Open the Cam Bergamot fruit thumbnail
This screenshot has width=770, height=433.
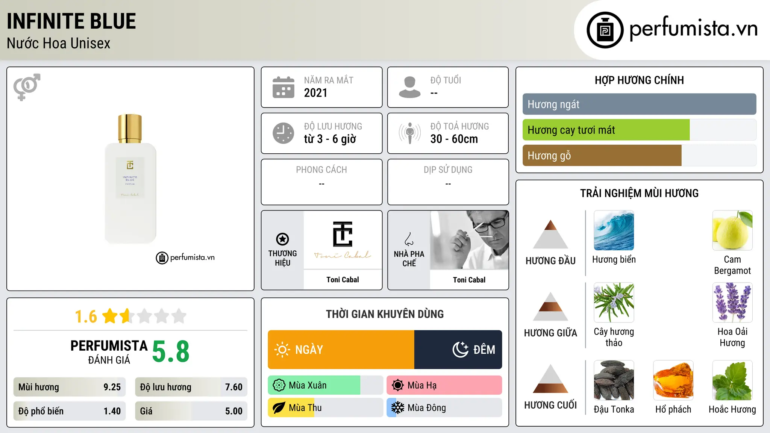[x=732, y=230]
